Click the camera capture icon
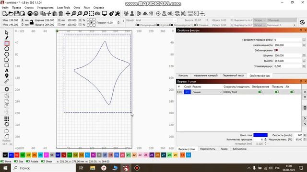The width and height of the screenshot is (307, 172). [97, 13]
